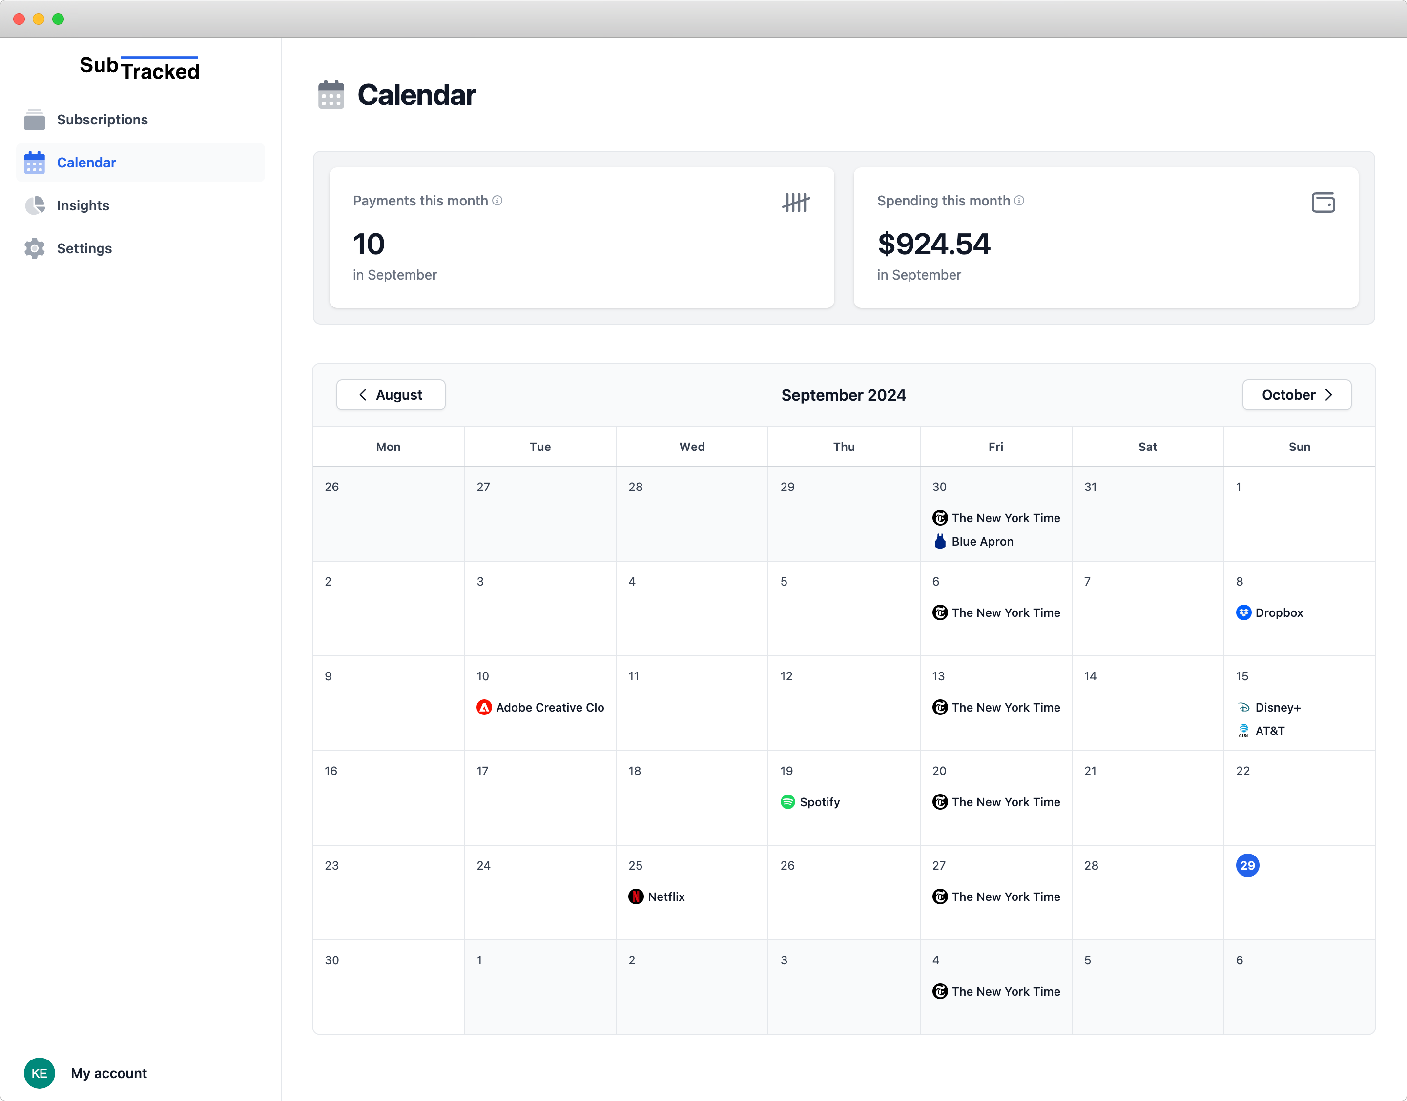The image size is (1407, 1101).
Task: Click the Adobe Creative Cloud icon
Action: tap(484, 707)
